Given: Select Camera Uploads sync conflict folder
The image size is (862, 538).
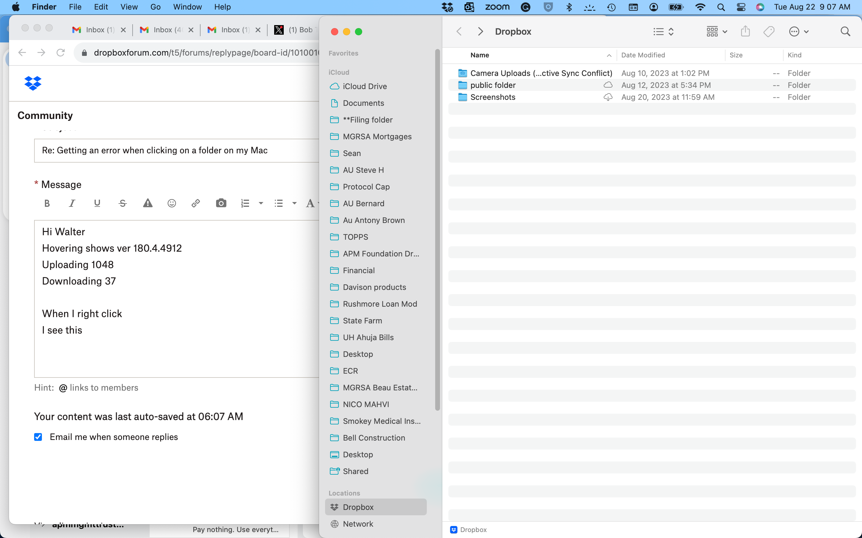Looking at the screenshot, I should tap(652, 73).
